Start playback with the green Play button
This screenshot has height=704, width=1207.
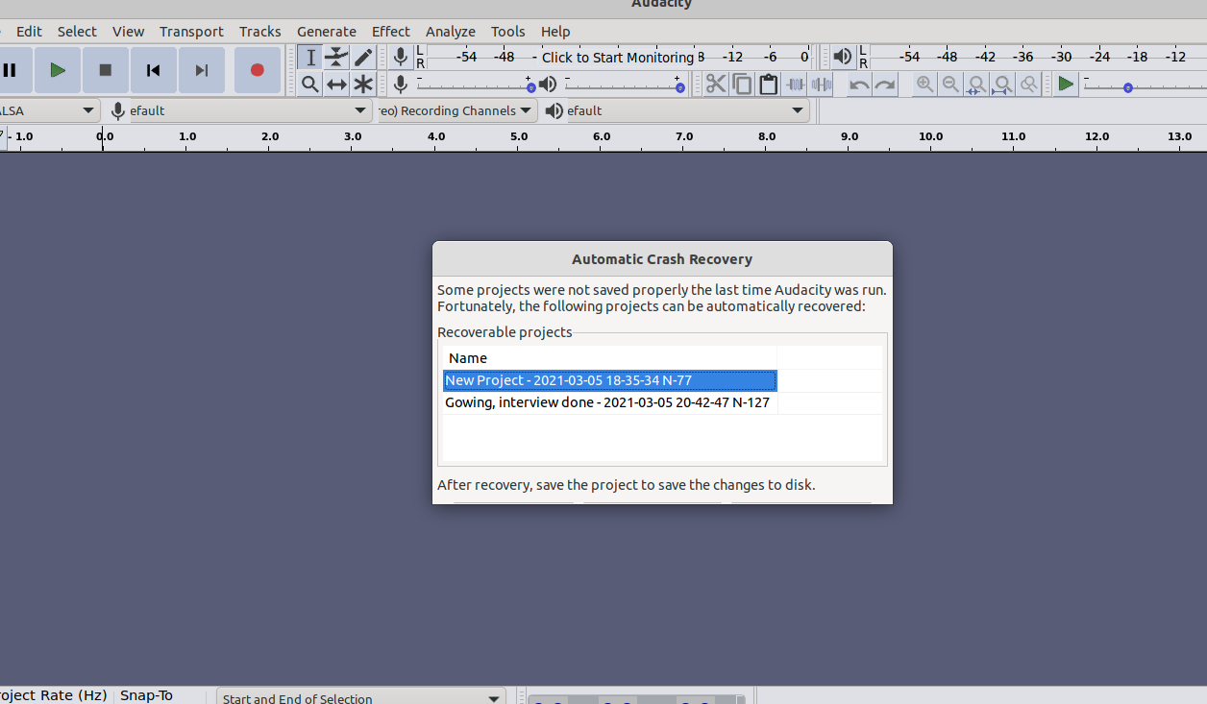pyautogui.click(x=58, y=70)
